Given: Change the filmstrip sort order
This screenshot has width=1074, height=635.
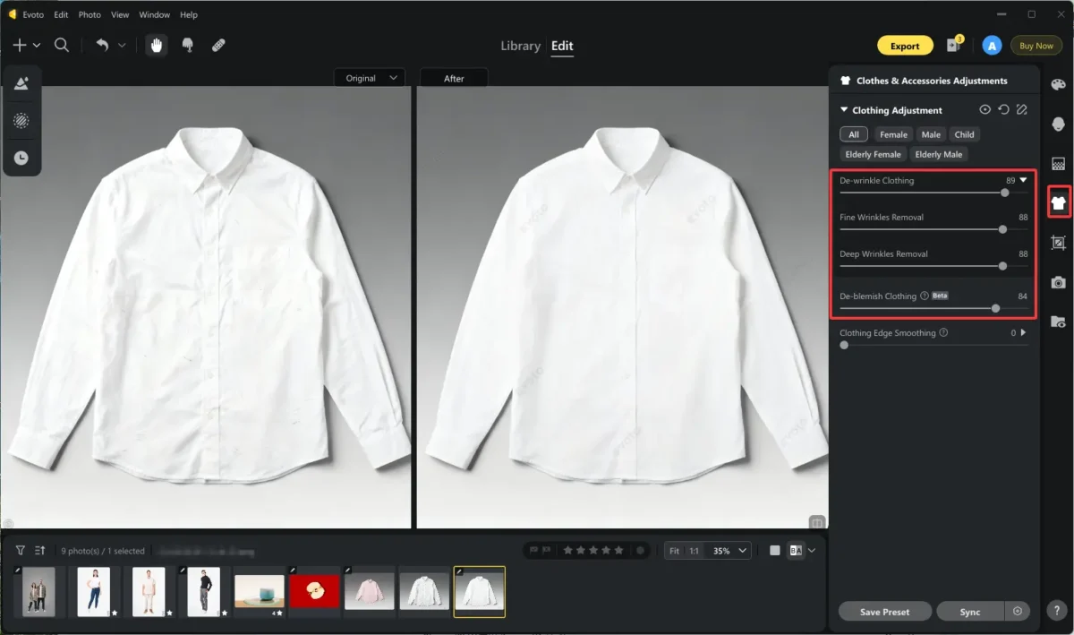Looking at the screenshot, I should pyautogui.click(x=40, y=550).
